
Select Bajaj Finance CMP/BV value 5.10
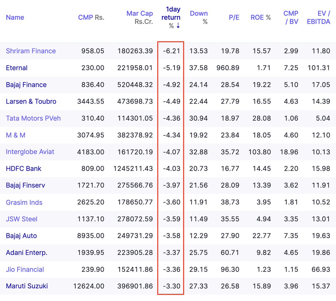291,85
